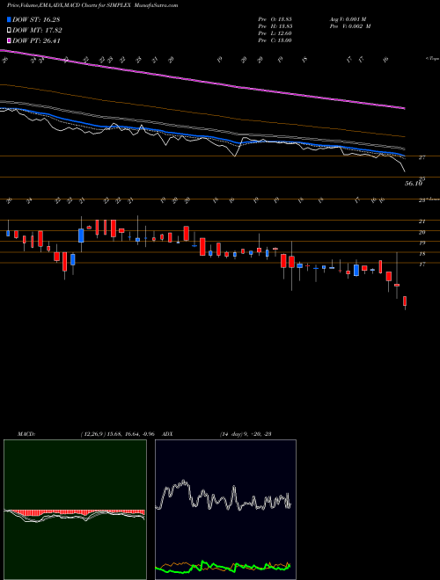Click the 25 axis level label

(x=422, y=179)
